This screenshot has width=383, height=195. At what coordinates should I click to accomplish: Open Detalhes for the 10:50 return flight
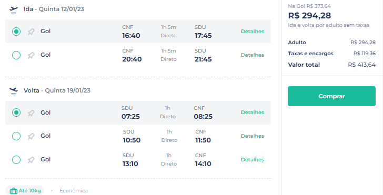[253, 136]
